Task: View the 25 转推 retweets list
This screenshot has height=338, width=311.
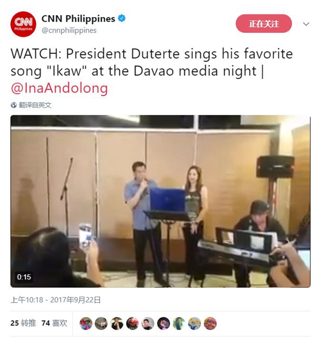Action: click(x=23, y=323)
